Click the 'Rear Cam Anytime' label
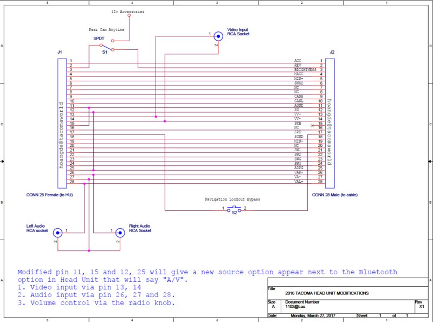 pos(106,29)
